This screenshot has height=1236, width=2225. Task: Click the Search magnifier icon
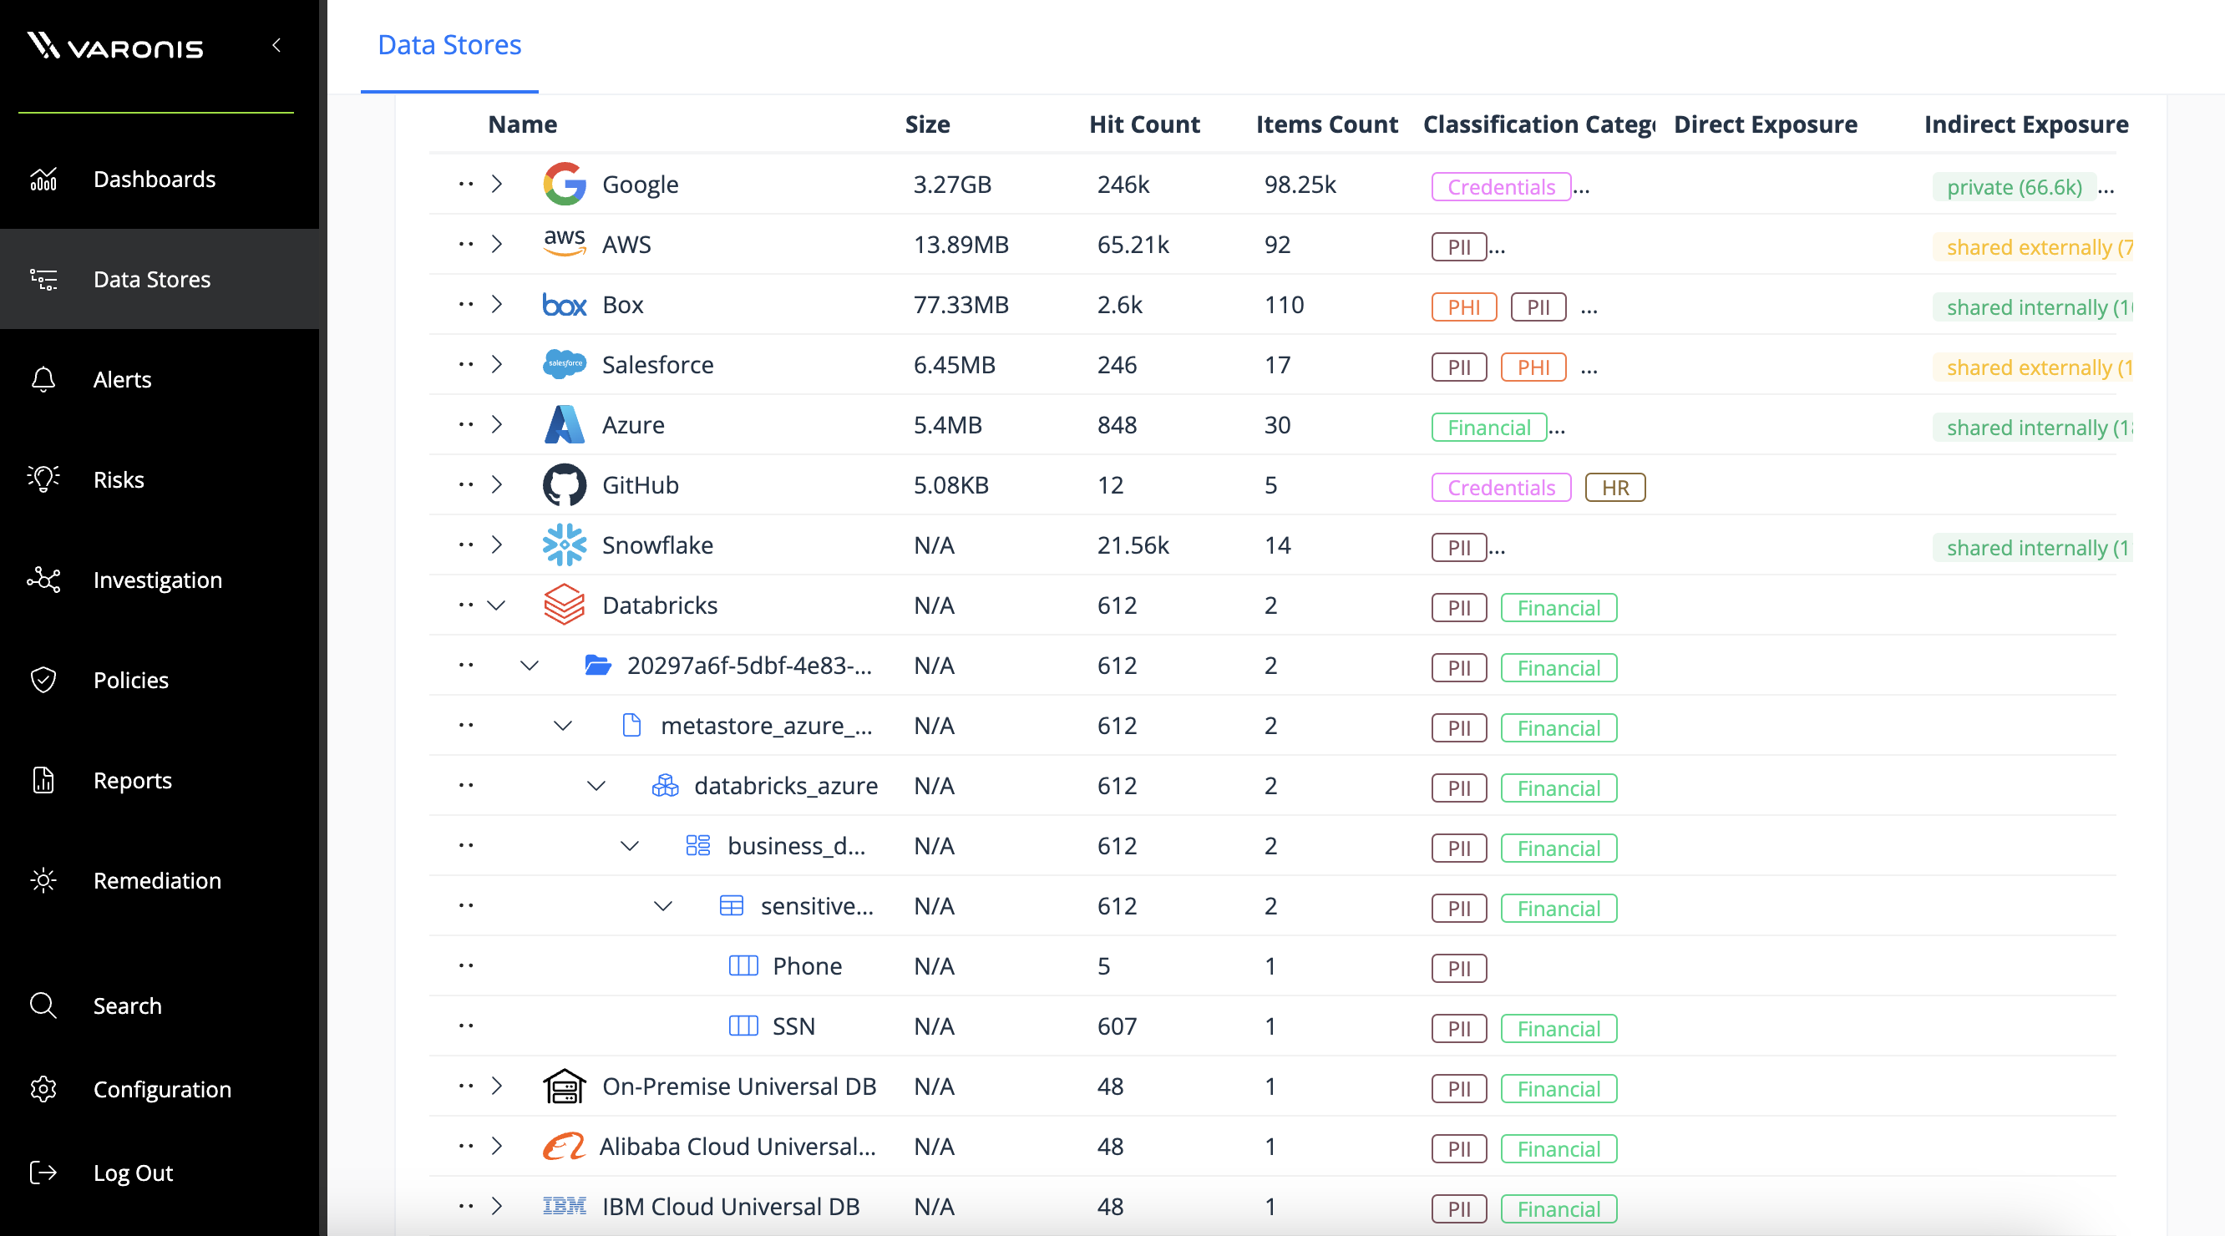pyautogui.click(x=43, y=1006)
